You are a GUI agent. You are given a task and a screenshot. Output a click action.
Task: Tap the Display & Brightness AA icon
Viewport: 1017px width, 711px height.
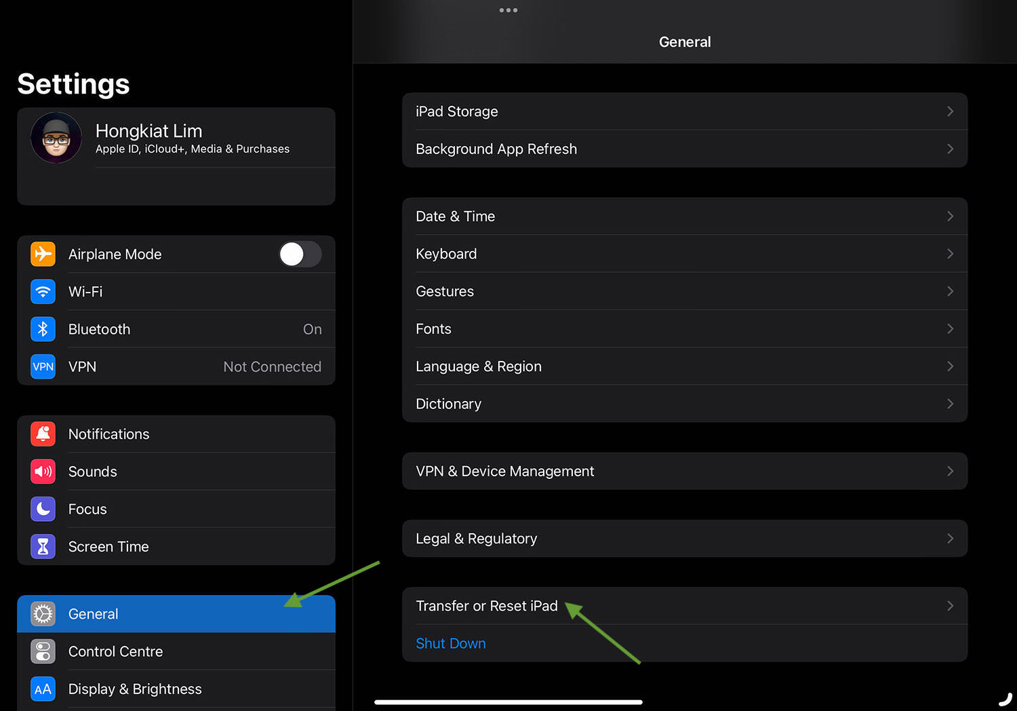tap(43, 689)
